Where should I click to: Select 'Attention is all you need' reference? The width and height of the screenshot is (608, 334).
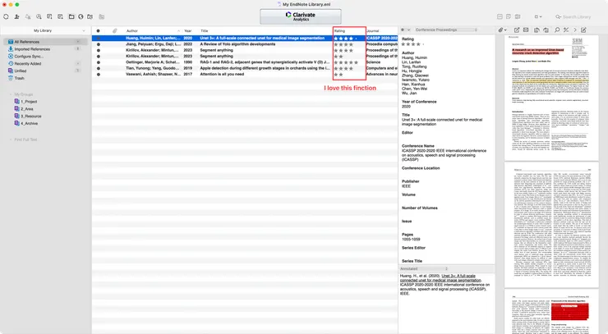pyautogui.click(x=222, y=74)
